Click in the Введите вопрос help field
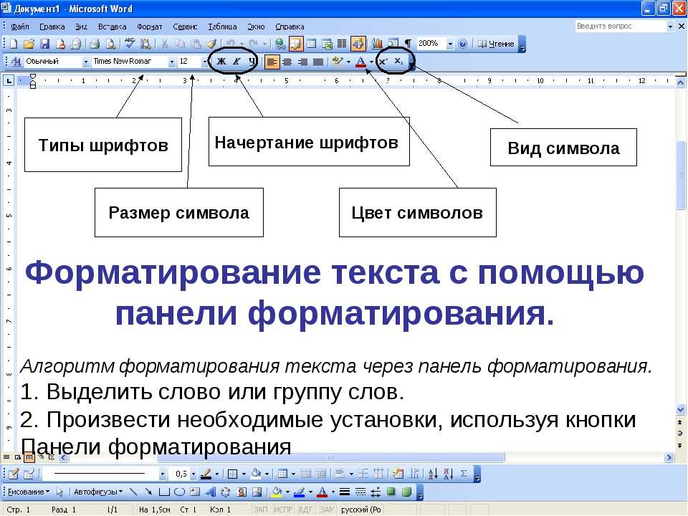This screenshot has width=688, height=516. (621, 27)
